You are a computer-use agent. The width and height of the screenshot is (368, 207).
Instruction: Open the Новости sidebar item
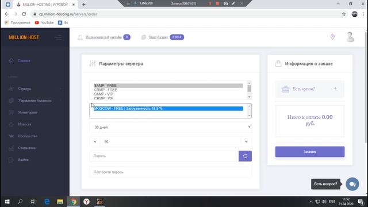coord(25,124)
